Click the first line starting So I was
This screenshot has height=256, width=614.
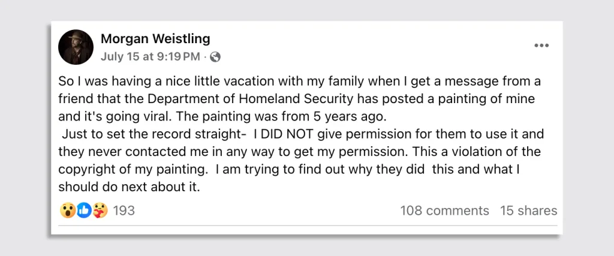pos(300,82)
